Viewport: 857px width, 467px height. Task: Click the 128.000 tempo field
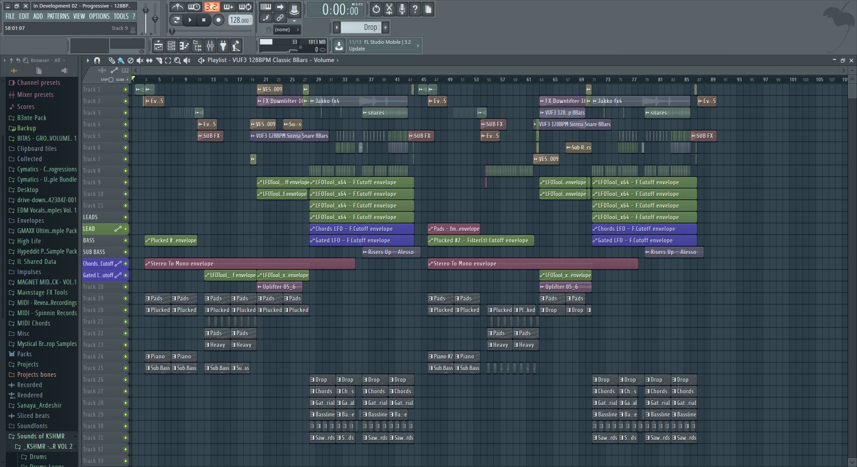point(240,20)
